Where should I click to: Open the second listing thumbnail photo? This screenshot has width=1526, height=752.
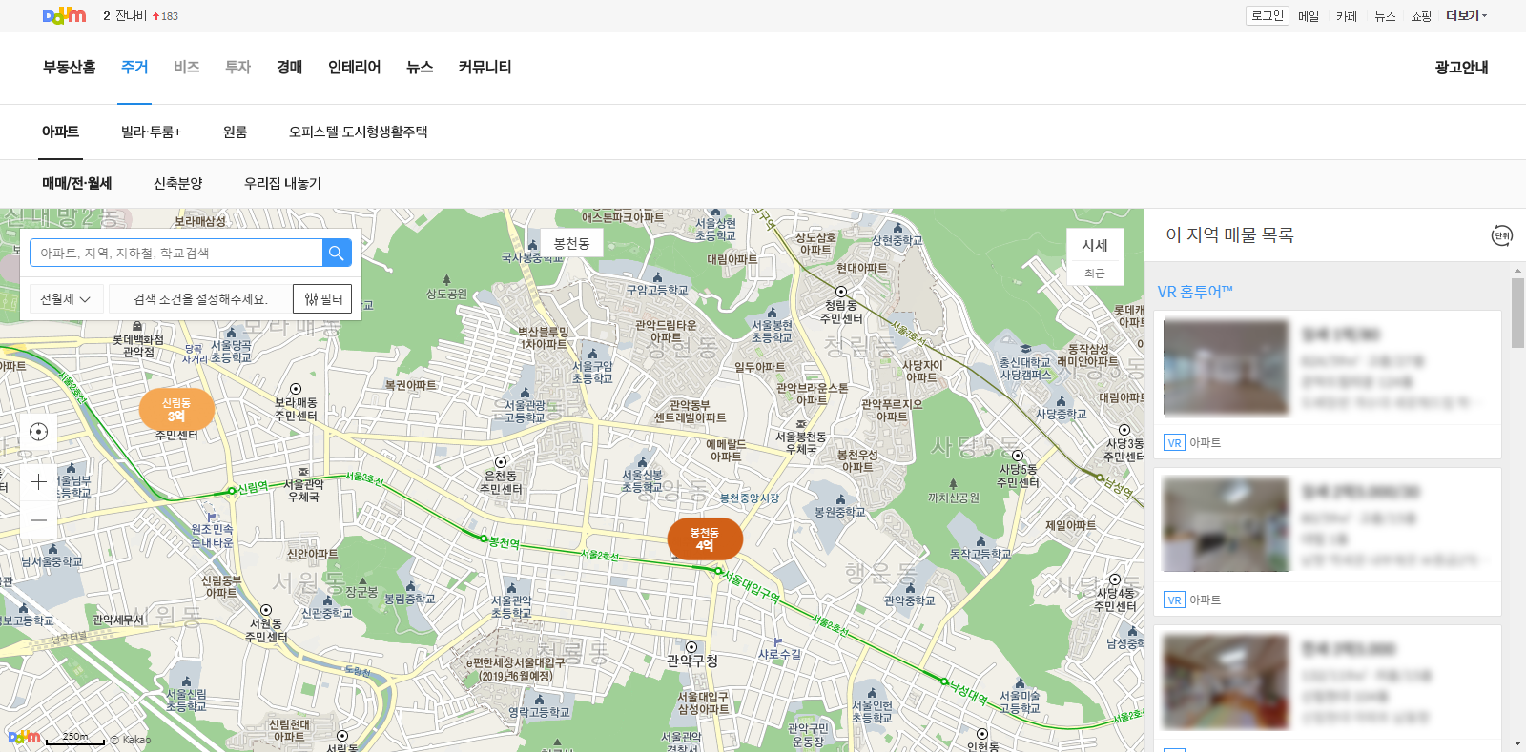tap(1226, 525)
